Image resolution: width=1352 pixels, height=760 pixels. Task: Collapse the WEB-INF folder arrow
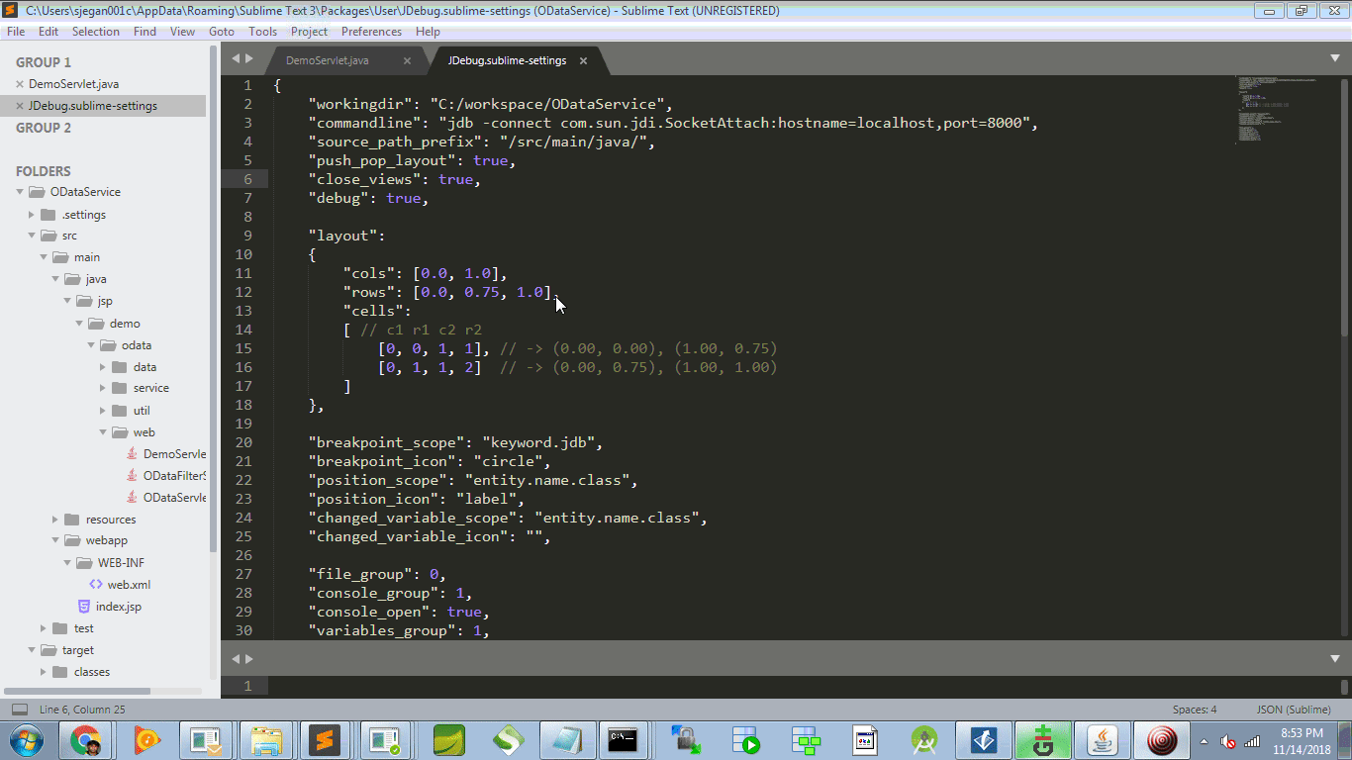click(x=67, y=563)
